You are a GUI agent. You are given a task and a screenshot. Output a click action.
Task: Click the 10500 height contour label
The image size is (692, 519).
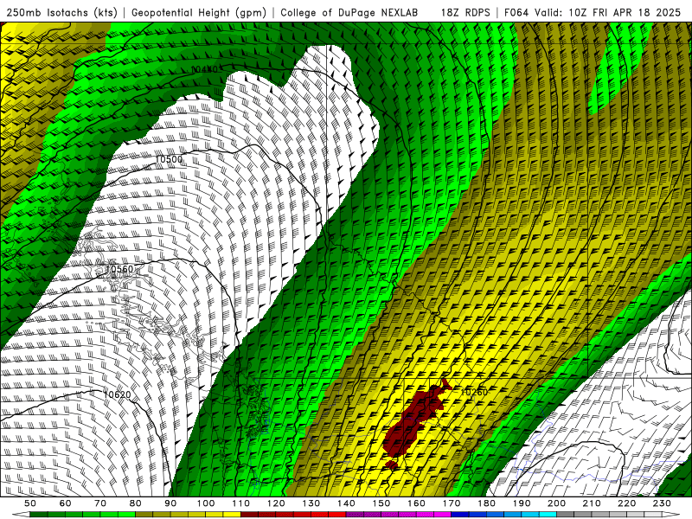pos(169,159)
